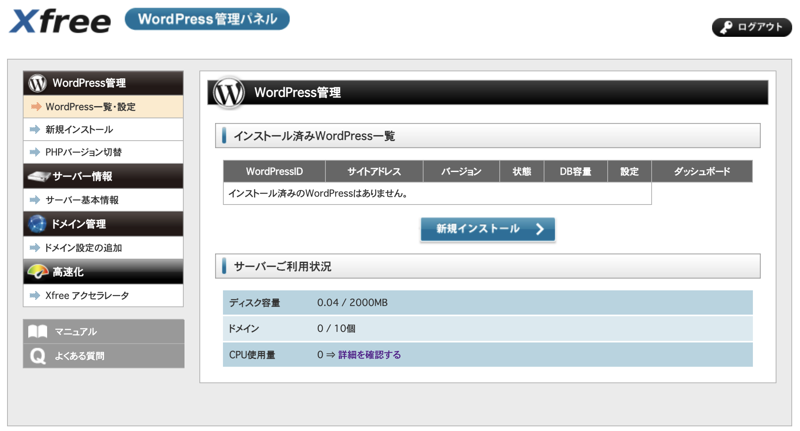Screen dimensions: 800x431
Task: Click the globe icon on ドメイン管理 header
Action: (x=37, y=224)
